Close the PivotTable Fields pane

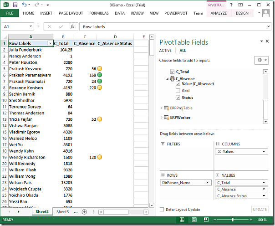tap(267, 41)
